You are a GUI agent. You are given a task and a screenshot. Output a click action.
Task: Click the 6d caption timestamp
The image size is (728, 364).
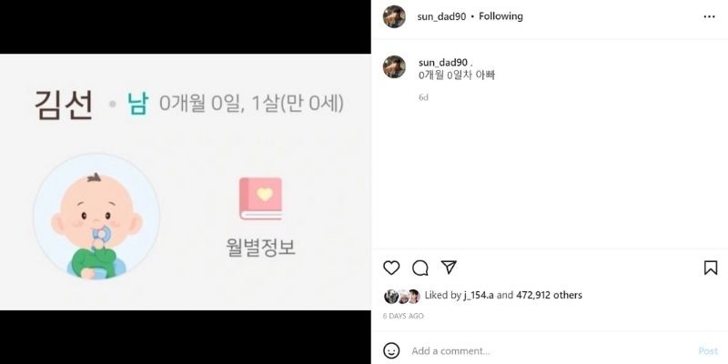tap(423, 97)
